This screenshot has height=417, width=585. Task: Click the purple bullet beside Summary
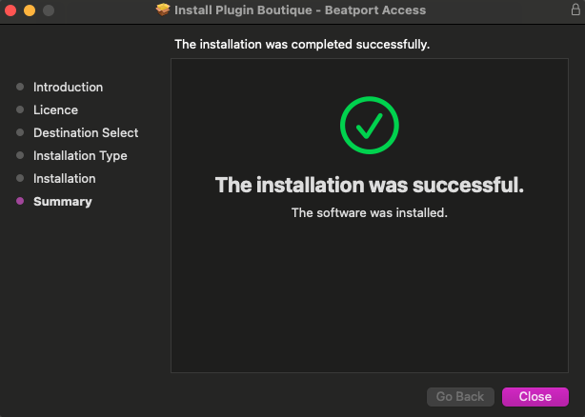coord(20,201)
